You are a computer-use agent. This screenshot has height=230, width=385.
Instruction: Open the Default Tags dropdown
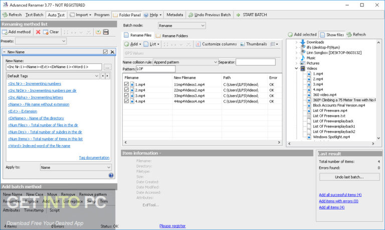pos(53,76)
